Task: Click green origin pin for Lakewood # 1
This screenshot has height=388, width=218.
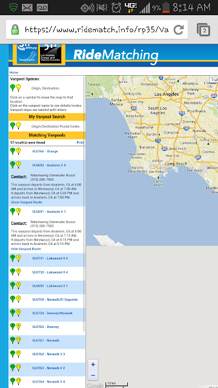Action: coord(13,286)
